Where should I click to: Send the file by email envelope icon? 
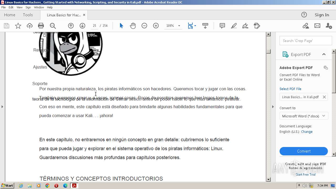(317, 26)
